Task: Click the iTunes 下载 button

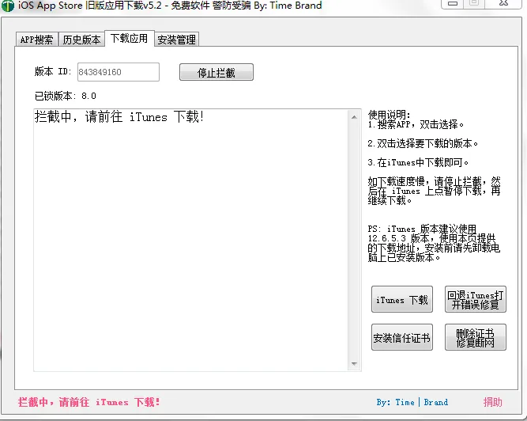Action: (402, 299)
